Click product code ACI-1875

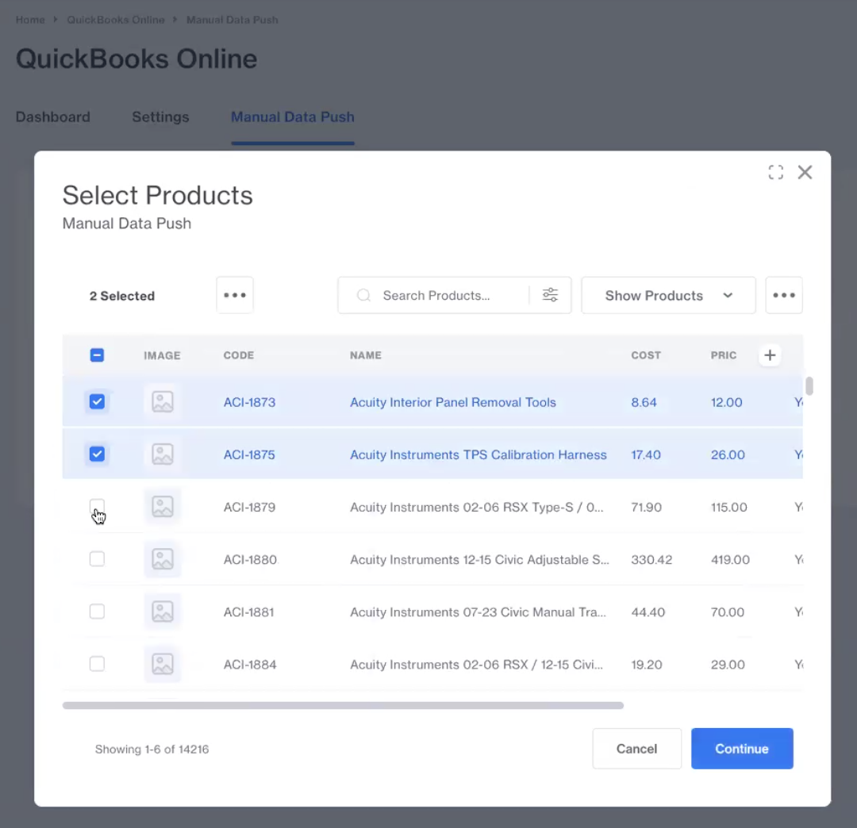(x=249, y=454)
